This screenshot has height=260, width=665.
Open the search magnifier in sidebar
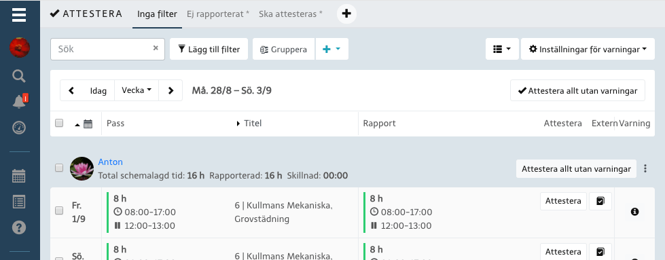pos(19,76)
